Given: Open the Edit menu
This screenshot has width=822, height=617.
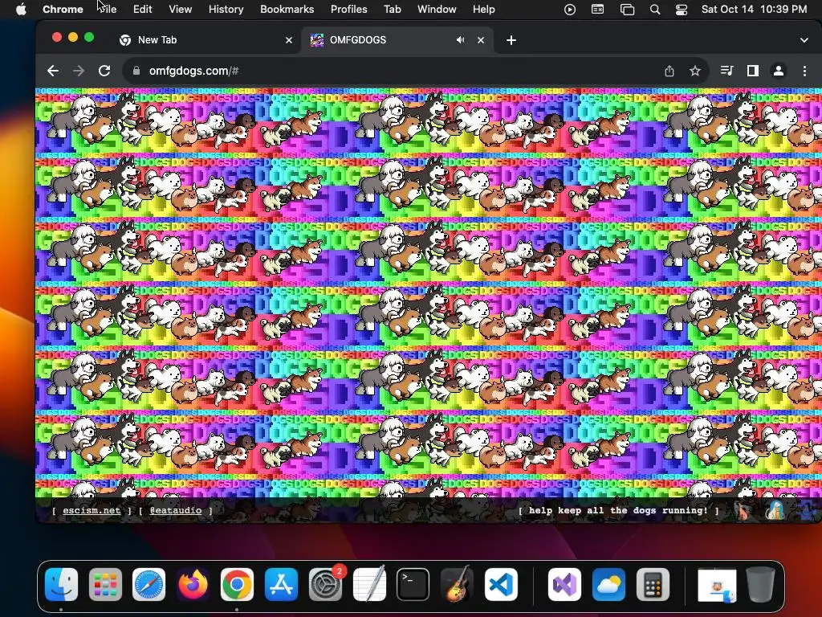Looking at the screenshot, I should 142,9.
